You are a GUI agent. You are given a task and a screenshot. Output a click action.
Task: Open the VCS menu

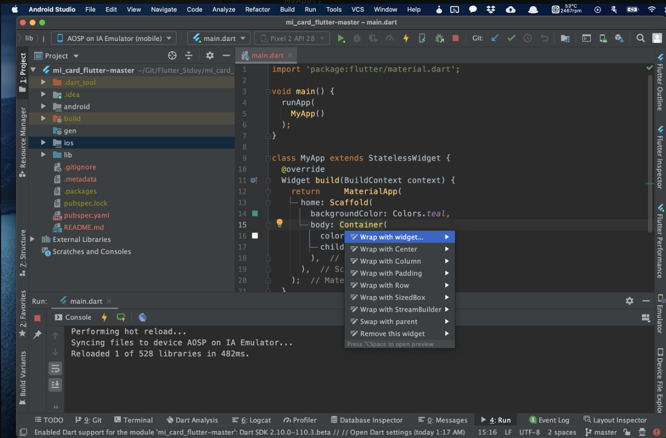pos(358,9)
